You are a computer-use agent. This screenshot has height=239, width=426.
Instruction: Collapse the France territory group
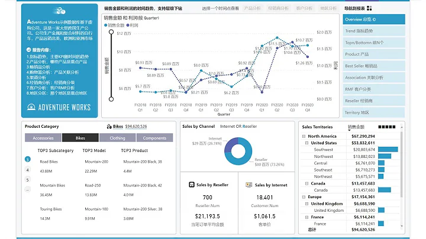pyautogui.click(x=306, y=217)
